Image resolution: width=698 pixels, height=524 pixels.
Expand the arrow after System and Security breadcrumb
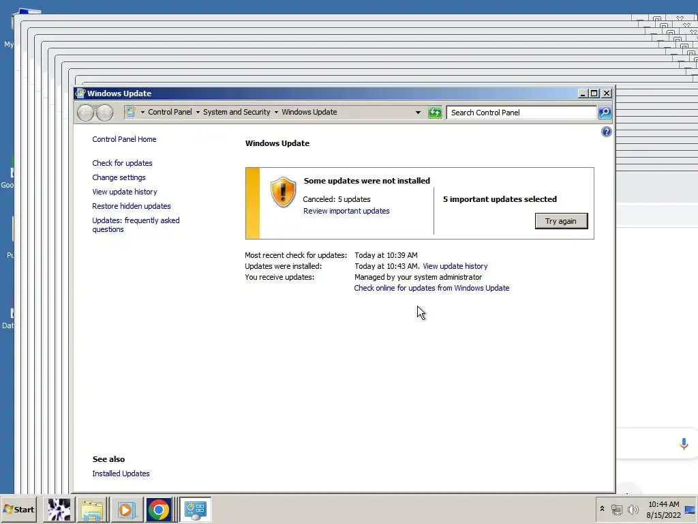pos(276,113)
